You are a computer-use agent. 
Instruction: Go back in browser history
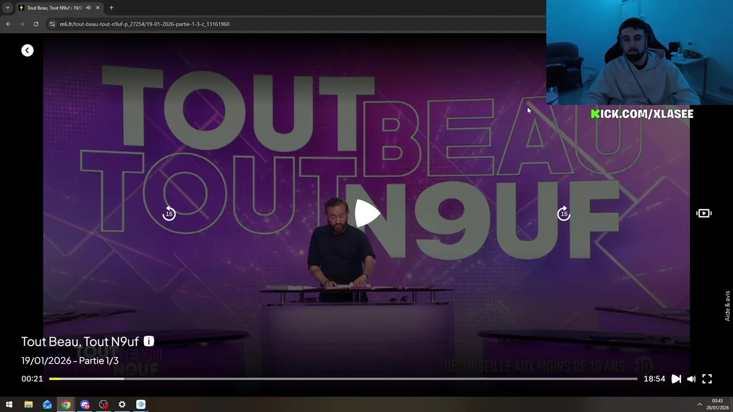[8, 24]
